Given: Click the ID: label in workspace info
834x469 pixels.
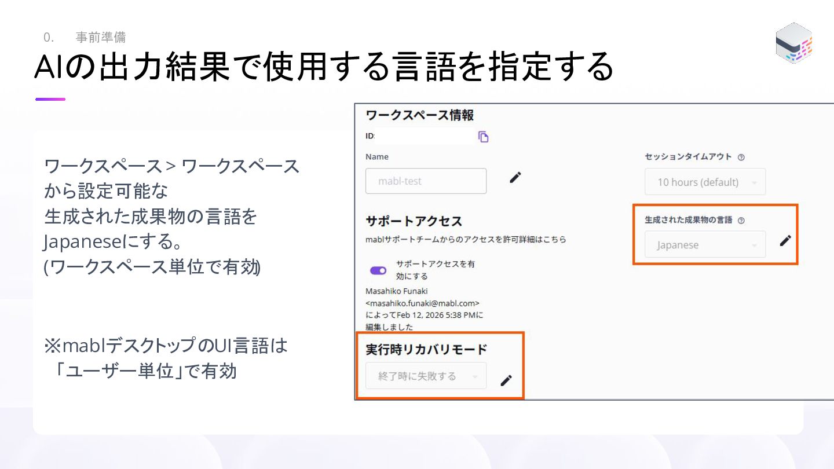Looking at the screenshot, I should 370,136.
